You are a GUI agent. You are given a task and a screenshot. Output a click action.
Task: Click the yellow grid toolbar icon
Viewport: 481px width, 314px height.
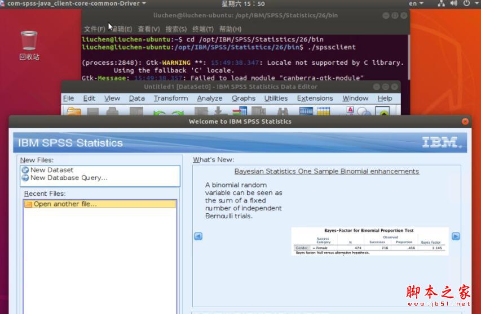(x=323, y=111)
